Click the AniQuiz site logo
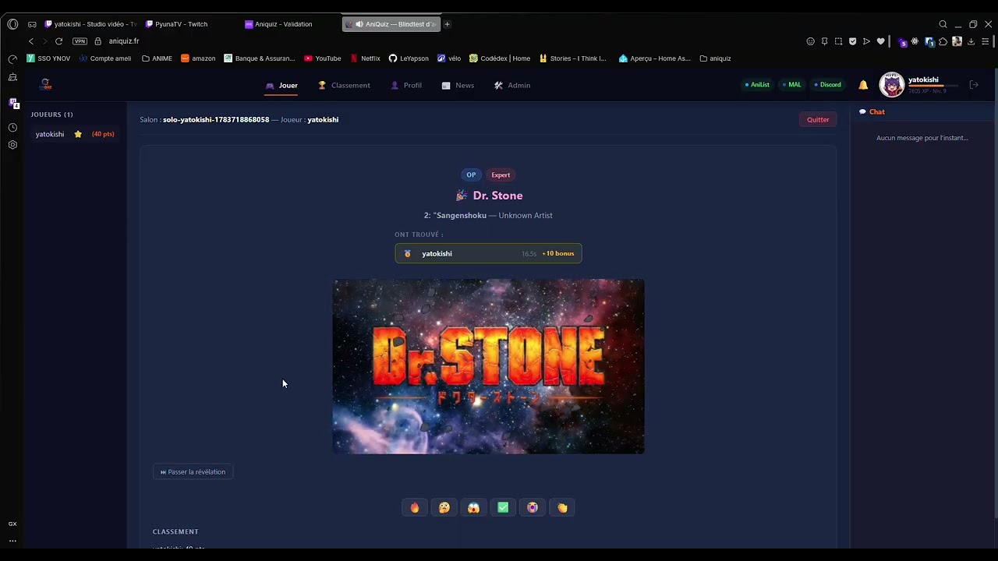Viewport: 998px width, 561px height. (46, 84)
